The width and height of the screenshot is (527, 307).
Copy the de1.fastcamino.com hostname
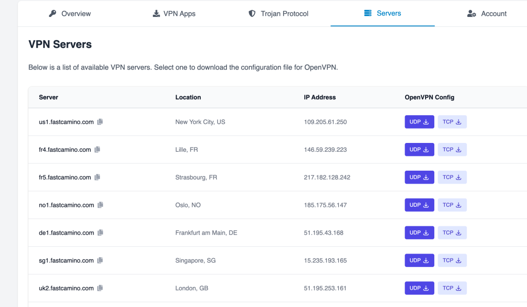click(100, 233)
